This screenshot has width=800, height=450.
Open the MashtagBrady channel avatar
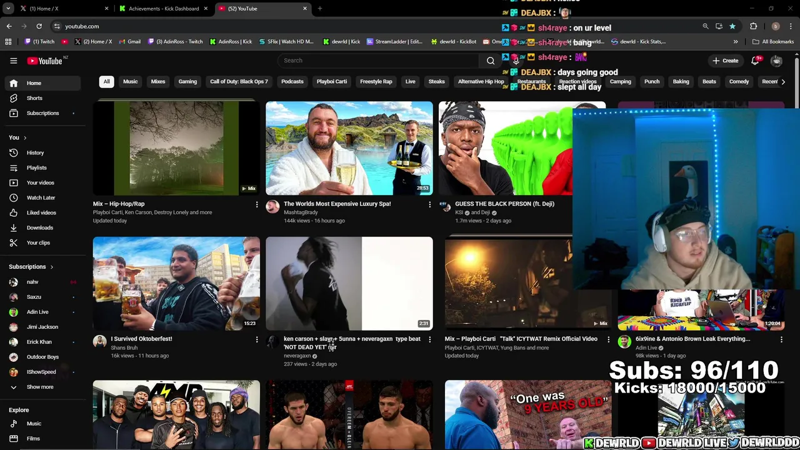tap(272, 207)
